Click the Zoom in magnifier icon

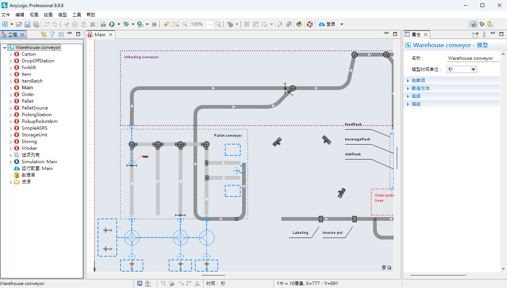tap(218, 24)
